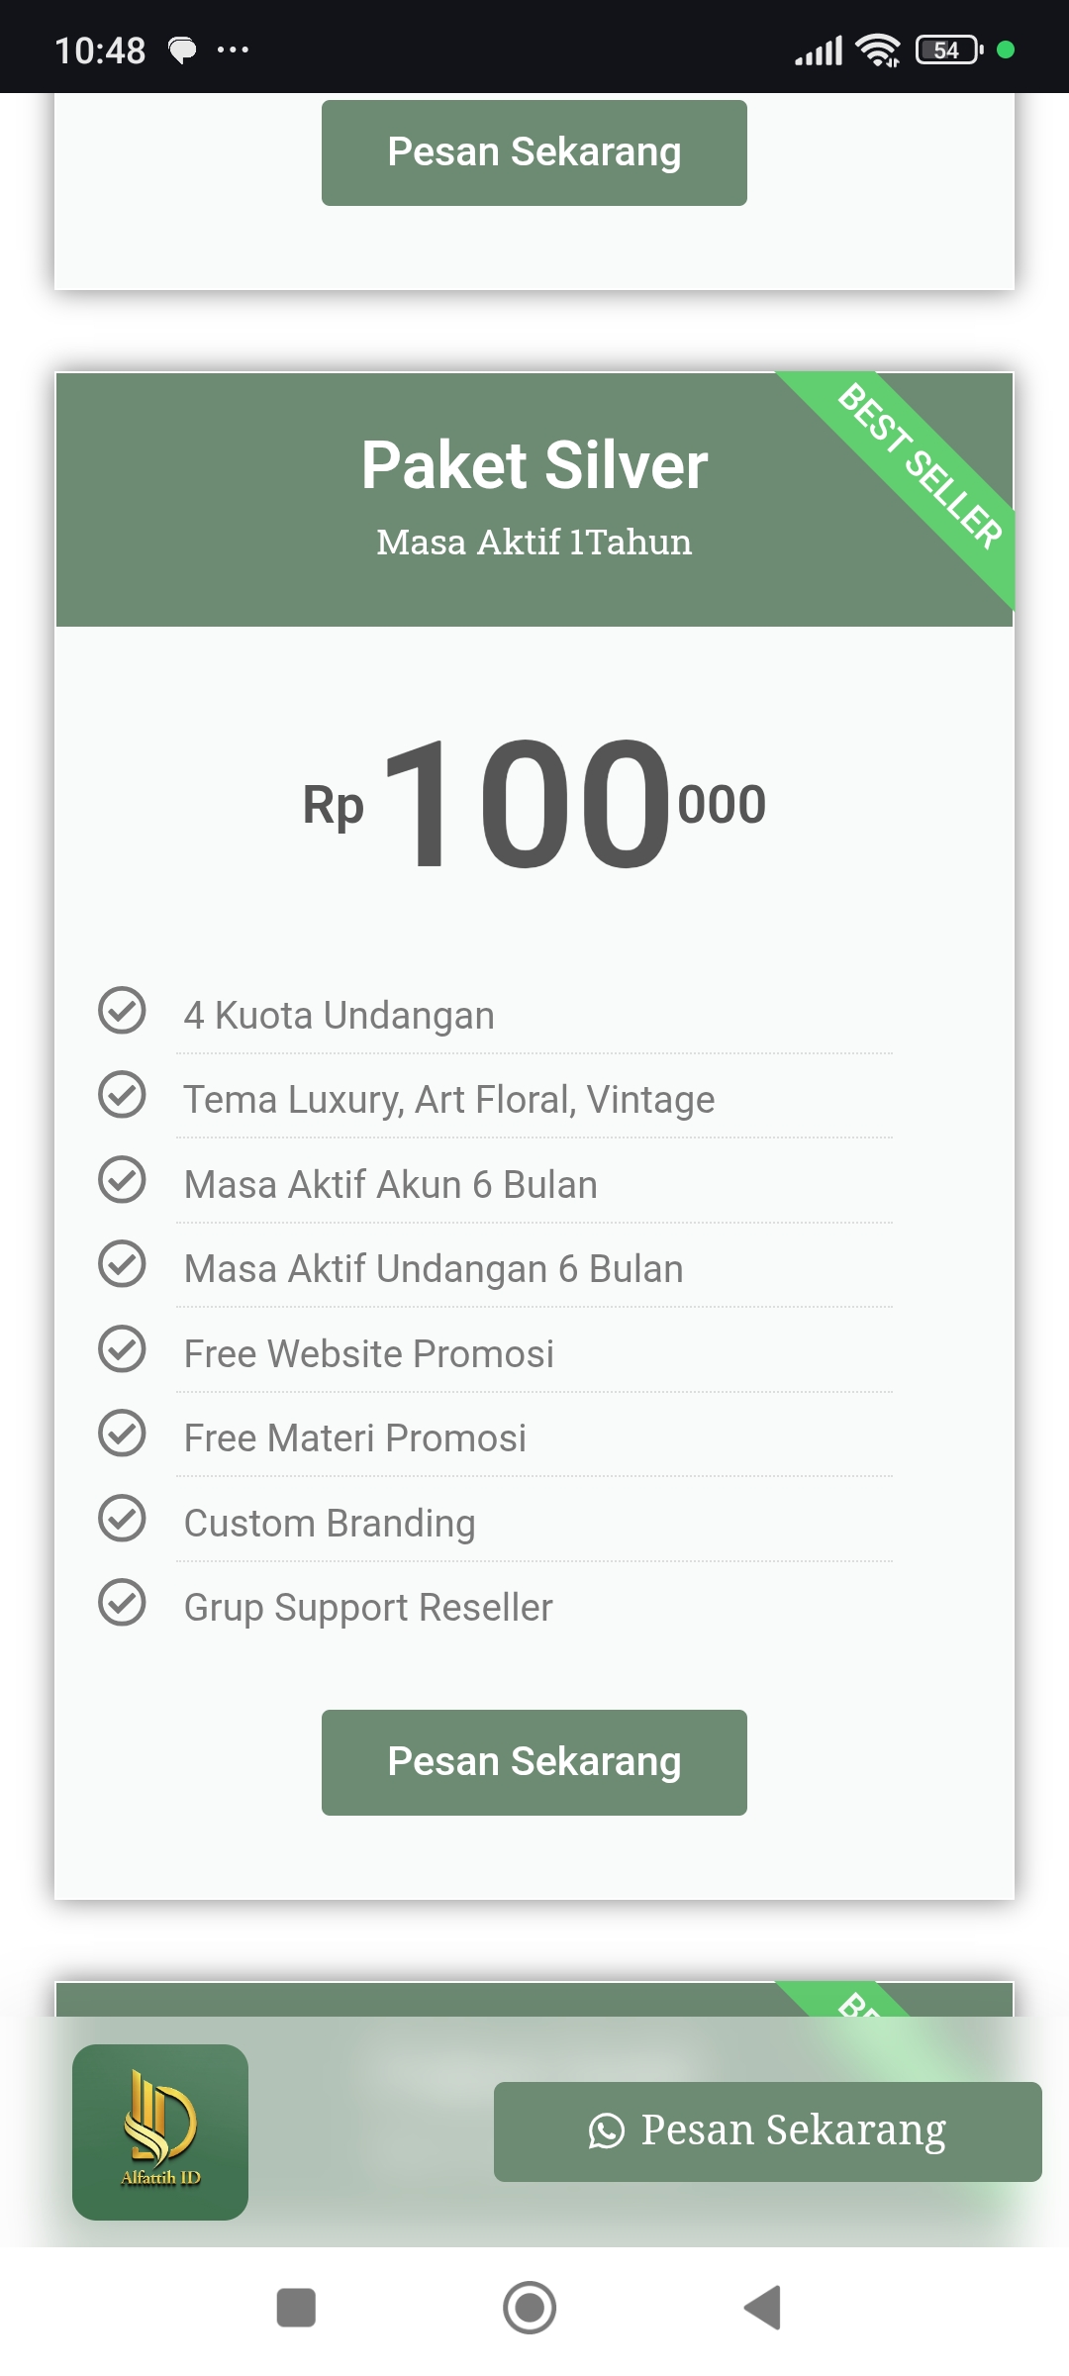Tap the battery indicator in status bar

(x=948, y=49)
